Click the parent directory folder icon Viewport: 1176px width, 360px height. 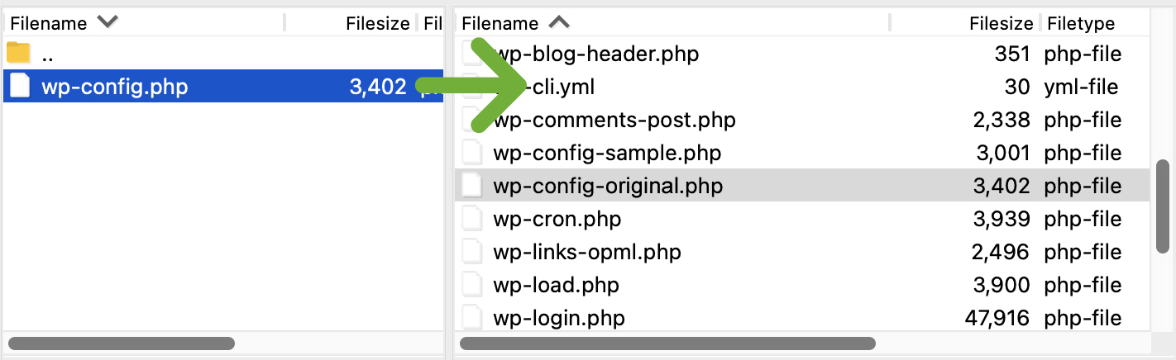[18, 54]
